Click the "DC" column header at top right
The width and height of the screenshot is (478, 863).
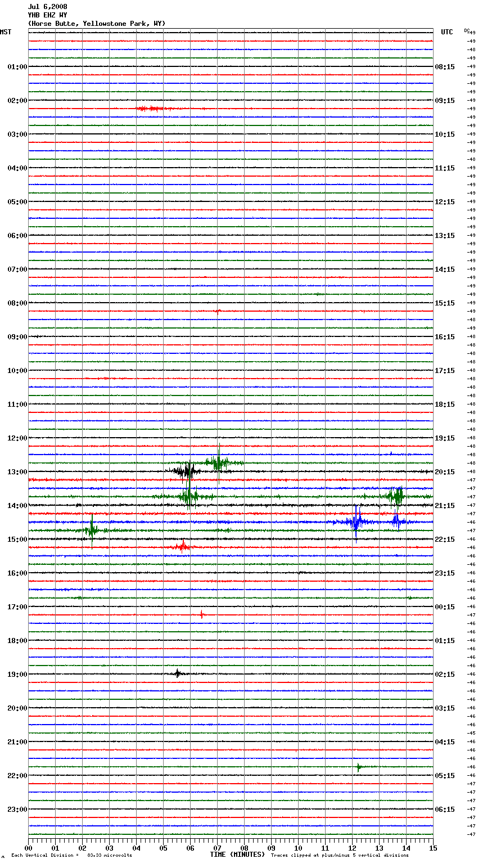coord(467,30)
